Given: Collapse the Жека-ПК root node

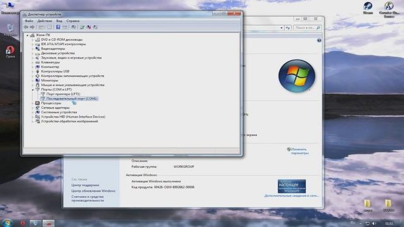Looking at the screenshot, I should click(28, 35).
